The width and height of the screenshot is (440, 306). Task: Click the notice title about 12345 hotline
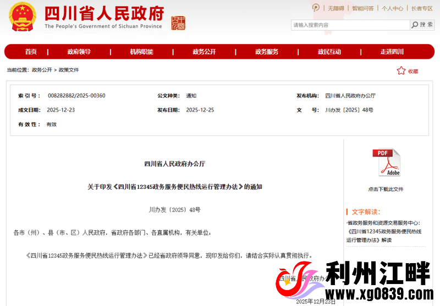[x=175, y=187]
